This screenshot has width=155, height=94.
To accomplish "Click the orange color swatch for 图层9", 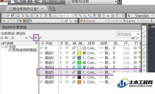I will [x=79, y=82].
